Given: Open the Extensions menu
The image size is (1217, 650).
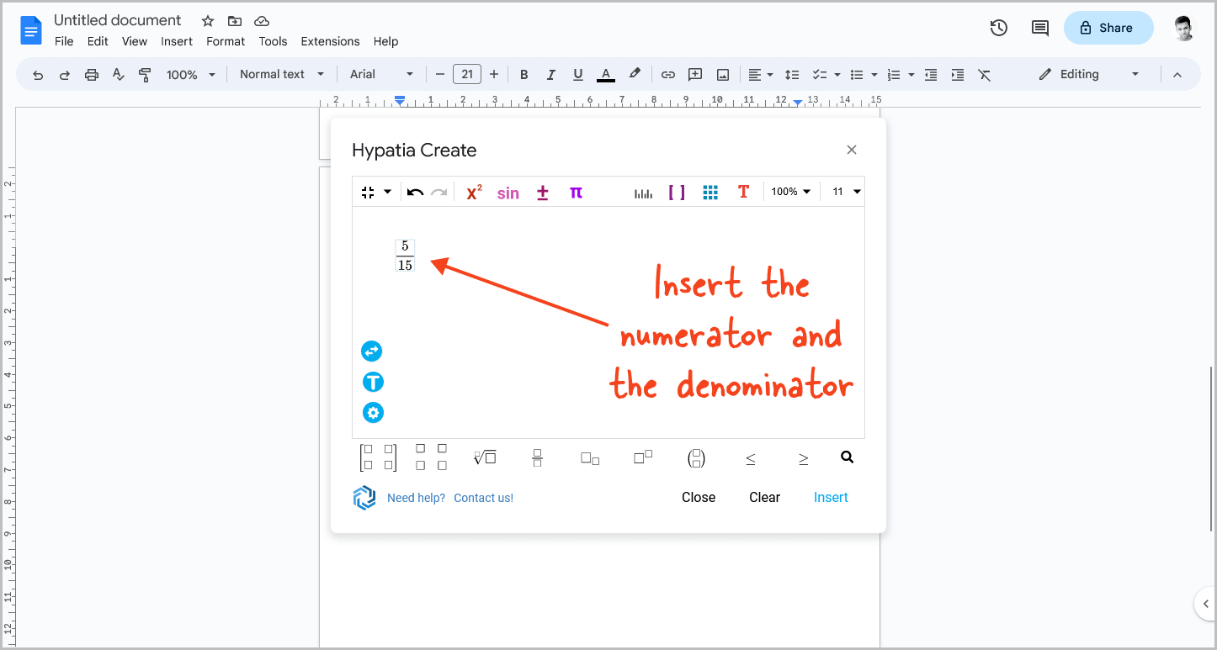Looking at the screenshot, I should (x=330, y=41).
